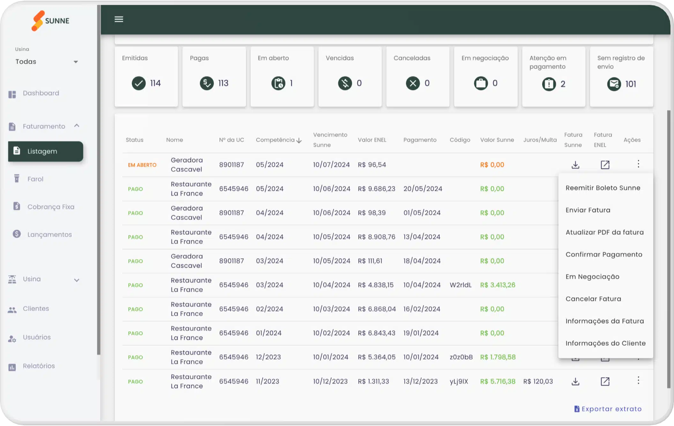674x426 pixels.
Task: Click the code yLj9IX
Action: [x=459, y=381]
